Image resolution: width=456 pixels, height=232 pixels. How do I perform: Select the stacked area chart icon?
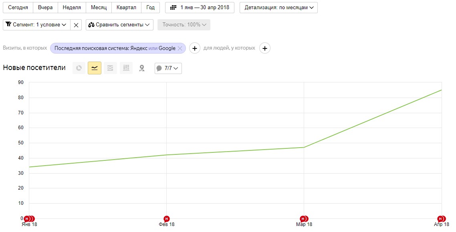(110, 68)
